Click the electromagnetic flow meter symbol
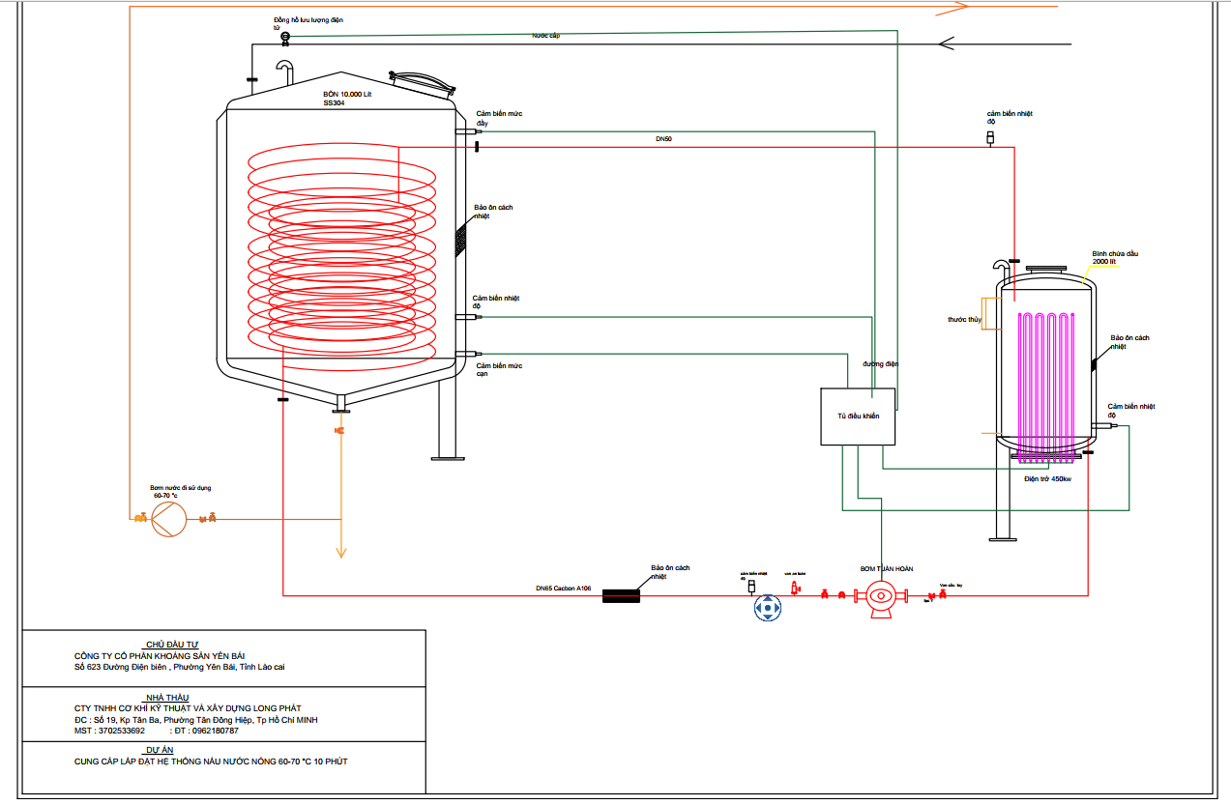Image resolution: width=1231 pixels, height=805 pixels. [285, 37]
